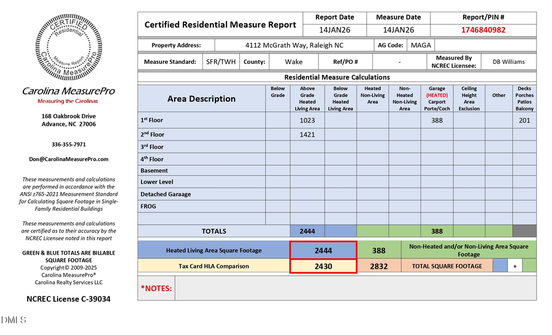The image size is (552, 335).
Task: Select the red Report/PIN number 1746840982
Action: 483,30
